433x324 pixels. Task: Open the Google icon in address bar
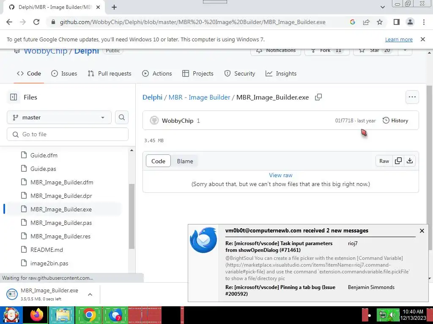[x=352, y=22]
